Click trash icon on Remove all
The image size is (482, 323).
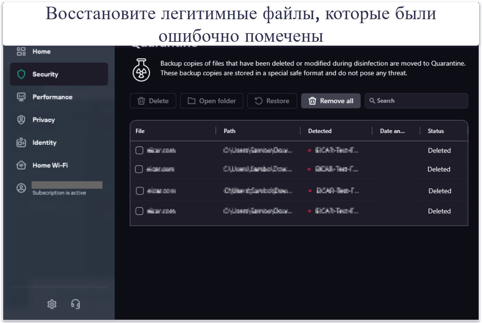pyautogui.click(x=312, y=101)
